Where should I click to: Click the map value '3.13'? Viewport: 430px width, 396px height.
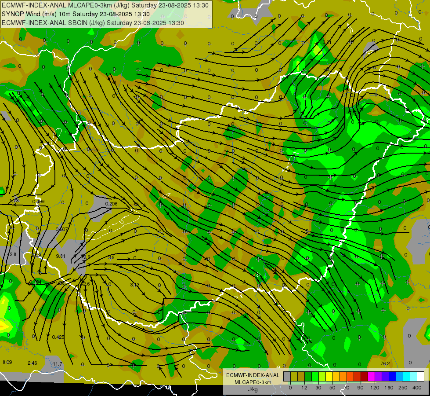[135, 284]
